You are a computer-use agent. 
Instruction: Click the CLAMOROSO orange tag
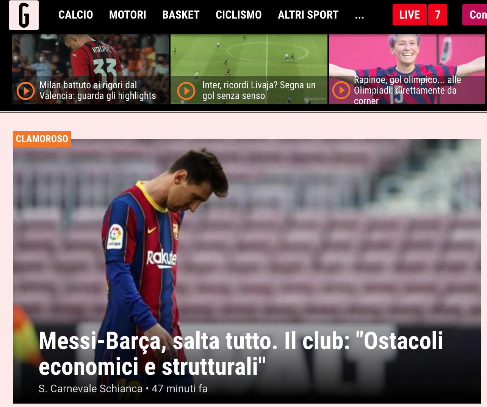coord(42,139)
